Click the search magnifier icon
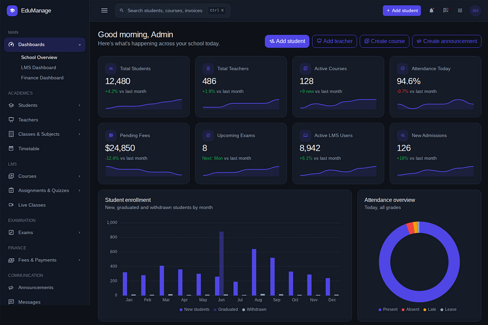 tap(122, 11)
